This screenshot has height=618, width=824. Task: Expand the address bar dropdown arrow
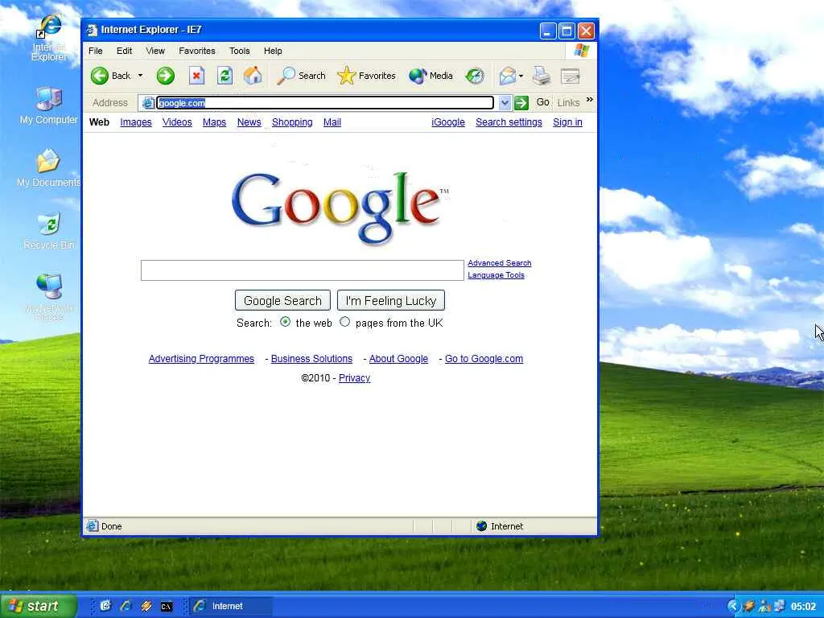(505, 103)
